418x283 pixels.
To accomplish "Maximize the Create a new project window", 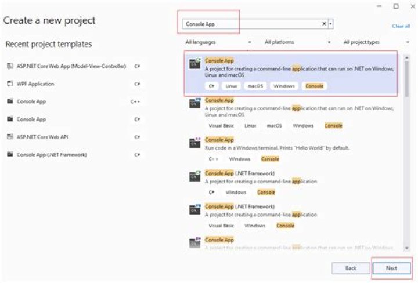I will click(x=396, y=6).
